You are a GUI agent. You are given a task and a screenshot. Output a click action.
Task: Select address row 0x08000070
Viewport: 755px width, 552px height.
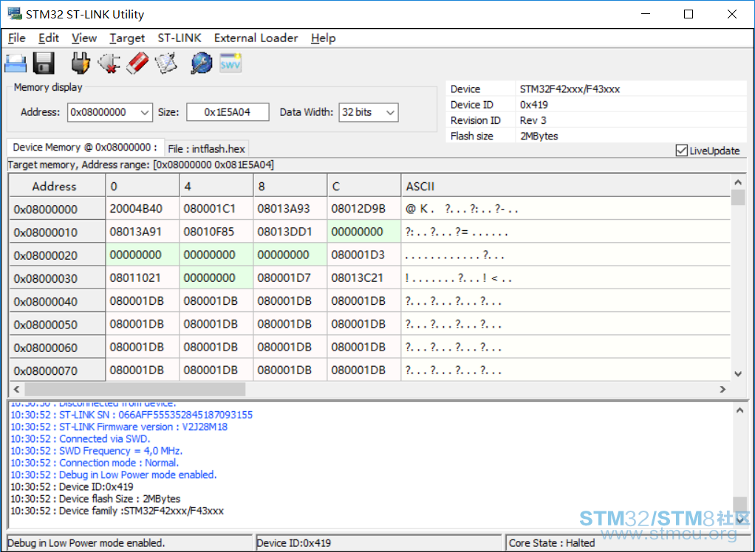57,370
